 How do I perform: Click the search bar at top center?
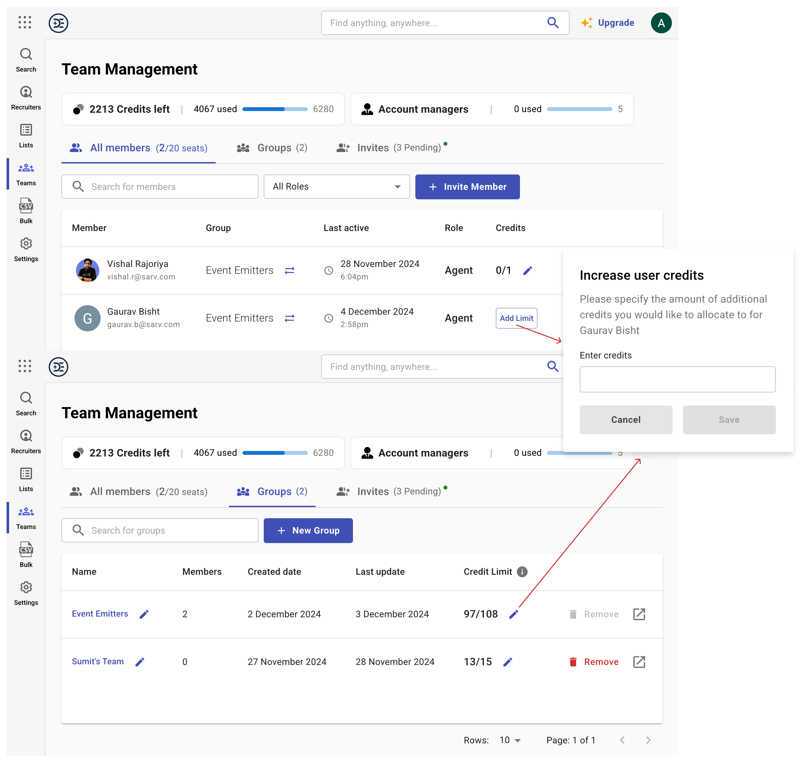tap(443, 23)
